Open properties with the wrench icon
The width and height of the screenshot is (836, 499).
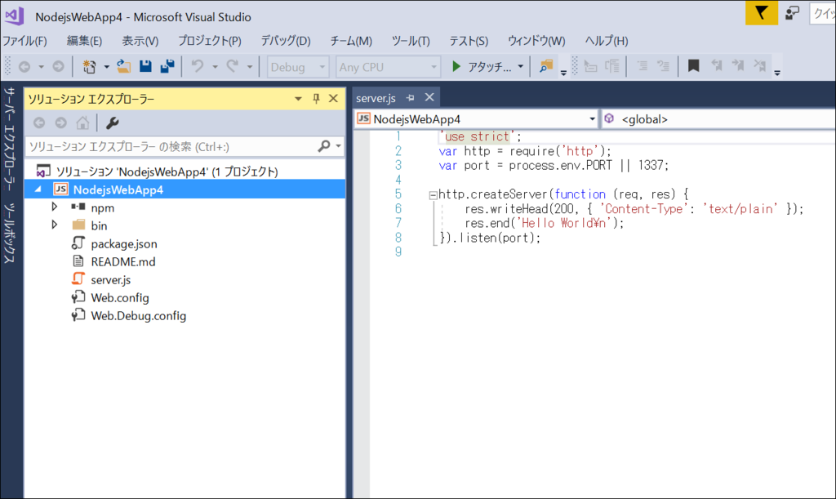(x=112, y=123)
